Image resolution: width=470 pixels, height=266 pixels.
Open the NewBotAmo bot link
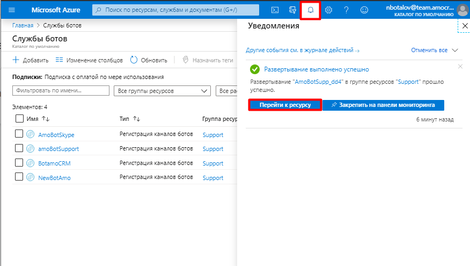[54, 178]
